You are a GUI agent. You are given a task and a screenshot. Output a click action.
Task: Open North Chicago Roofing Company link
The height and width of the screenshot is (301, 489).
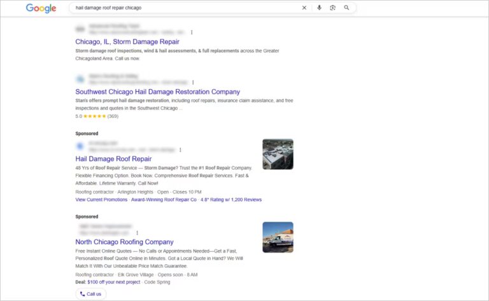point(124,242)
